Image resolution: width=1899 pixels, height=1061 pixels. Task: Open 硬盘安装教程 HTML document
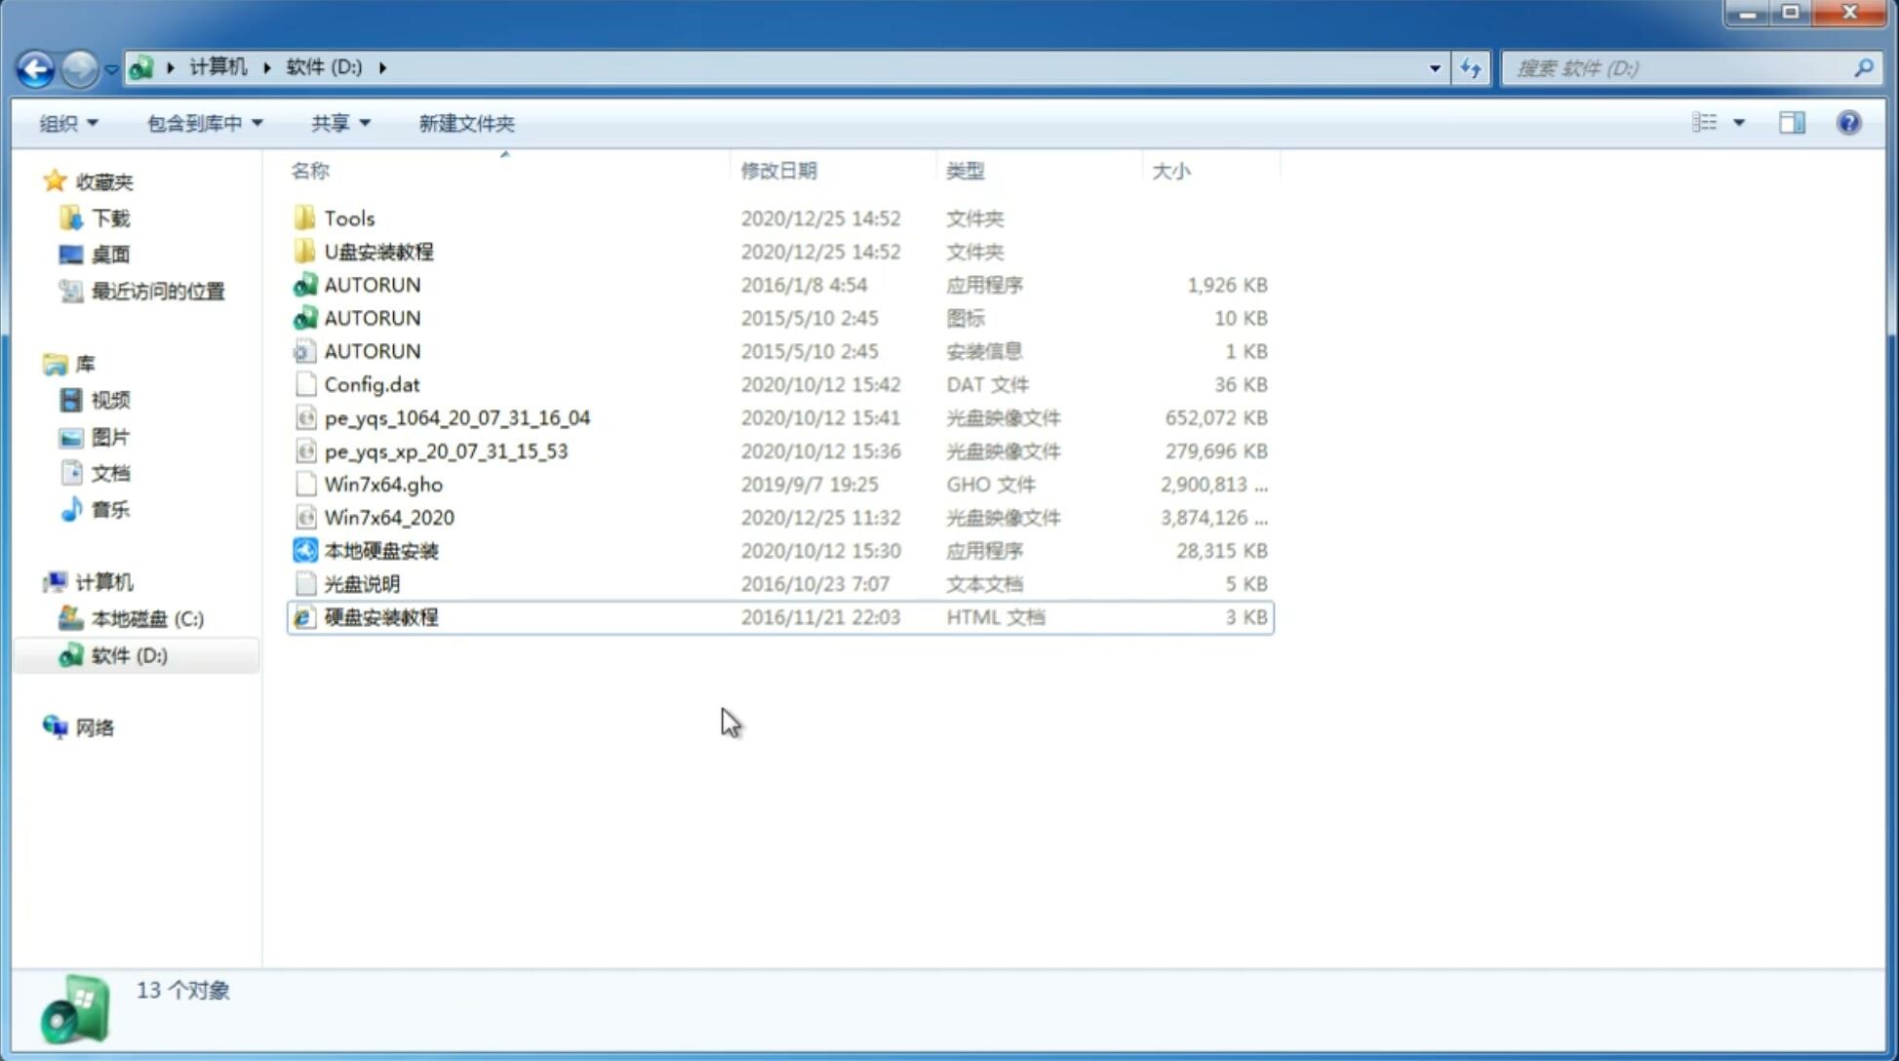pos(379,616)
